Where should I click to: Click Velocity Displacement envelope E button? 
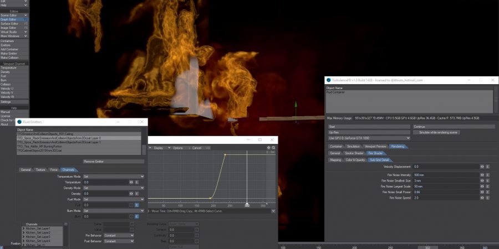click(x=488, y=166)
